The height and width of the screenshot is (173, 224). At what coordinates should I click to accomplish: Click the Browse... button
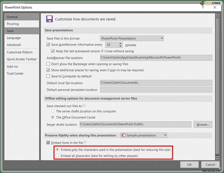point(203,124)
